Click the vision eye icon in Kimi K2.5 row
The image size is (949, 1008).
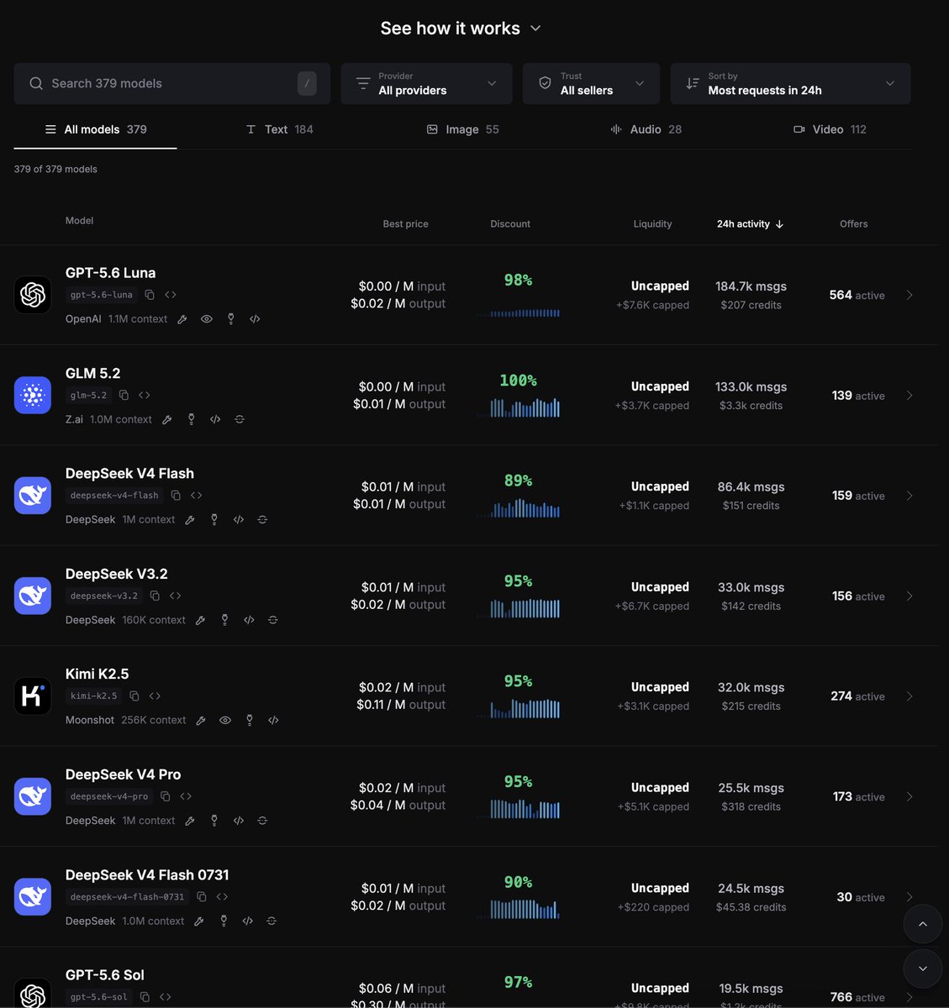tap(225, 720)
